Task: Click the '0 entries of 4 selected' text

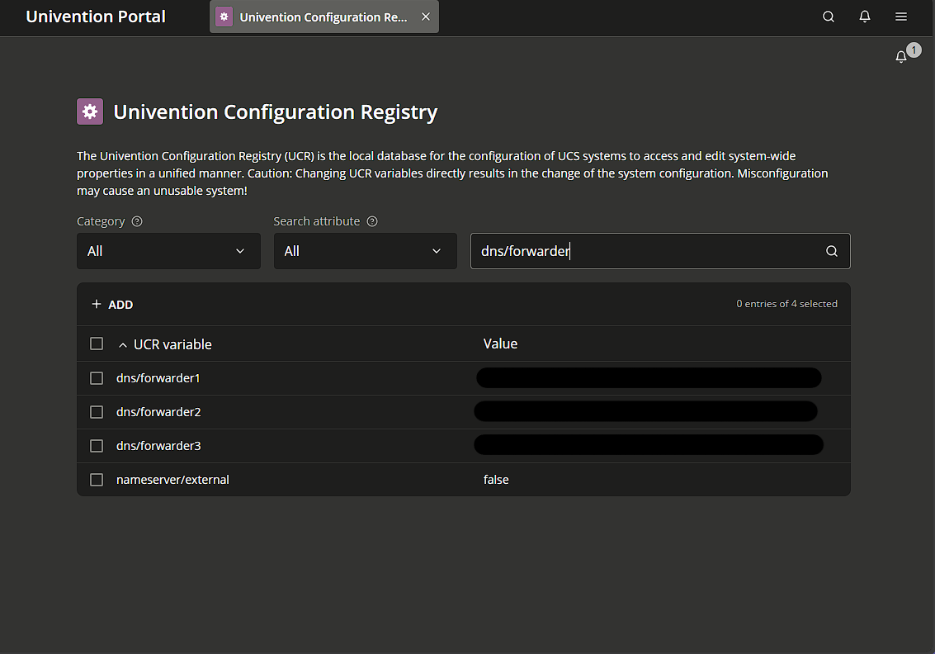Action: (786, 304)
